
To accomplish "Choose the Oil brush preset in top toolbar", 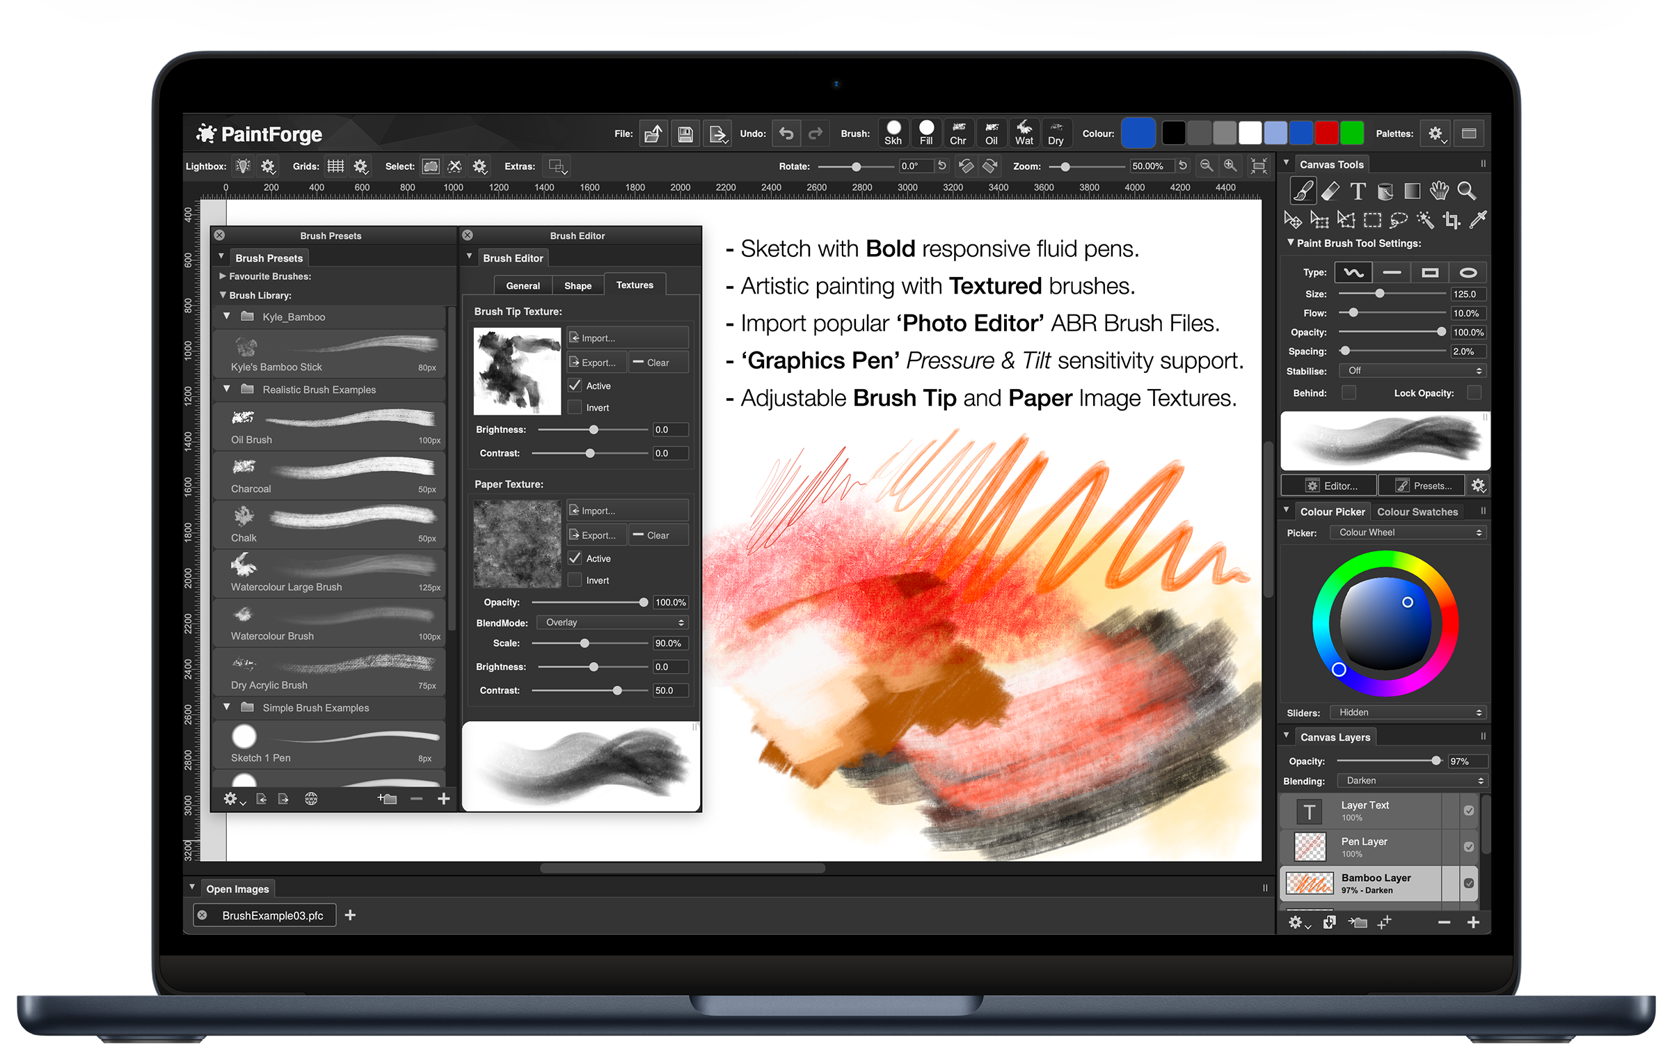I will (x=991, y=133).
